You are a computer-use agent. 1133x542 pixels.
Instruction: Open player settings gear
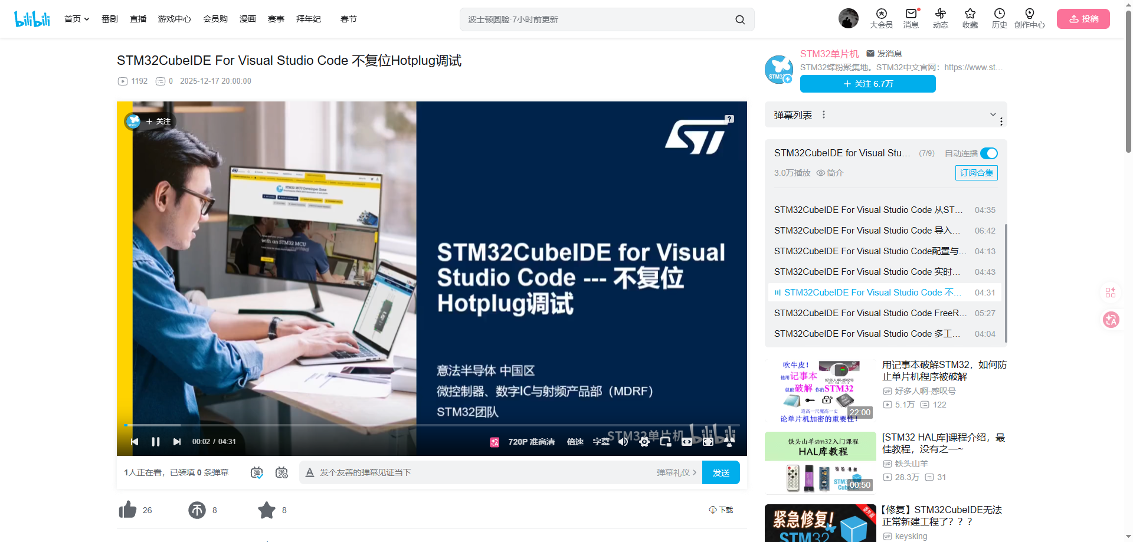(644, 442)
